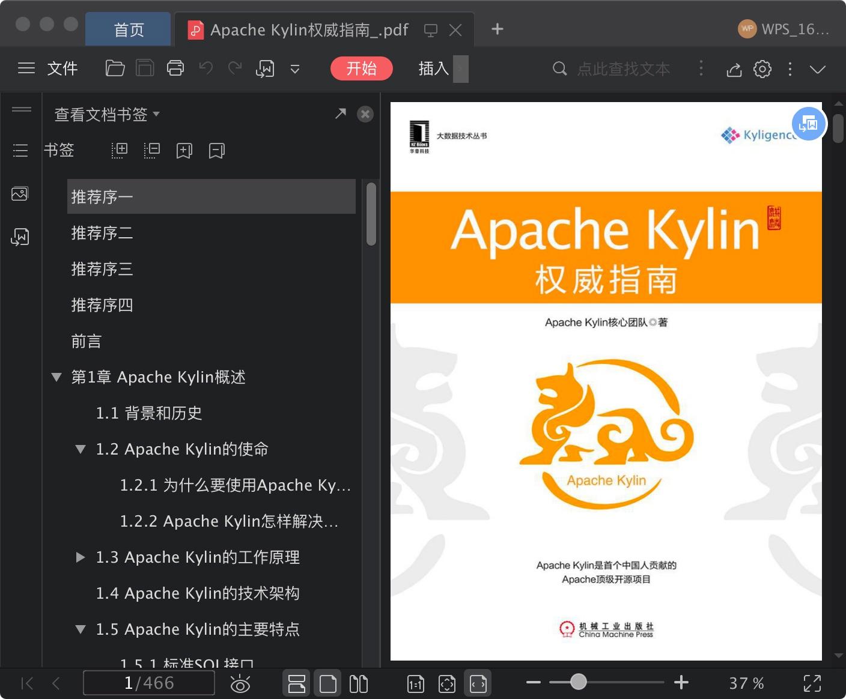
Task: Click the redo arrow icon
Action: pos(235,68)
